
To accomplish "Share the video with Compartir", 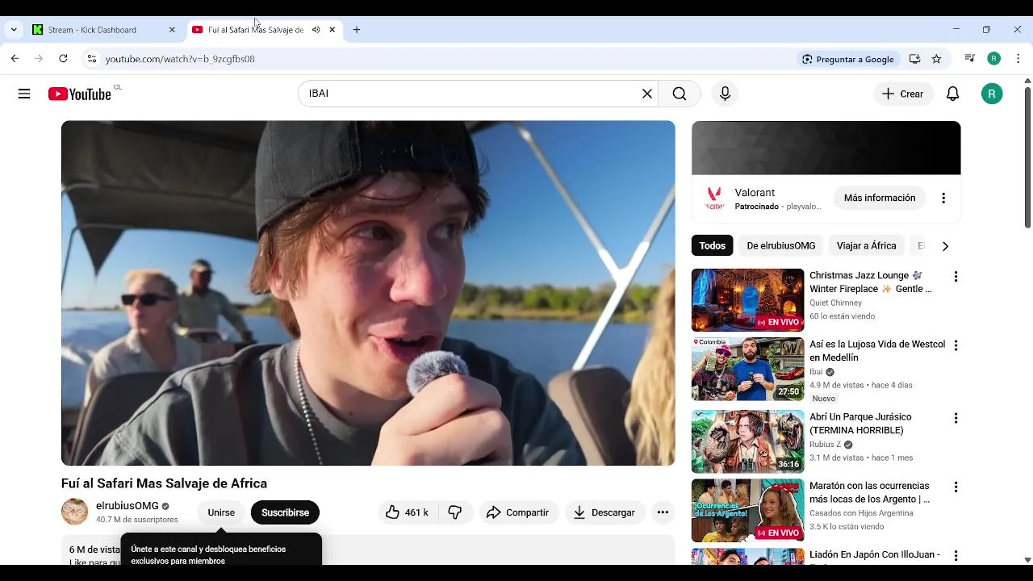I will (518, 512).
